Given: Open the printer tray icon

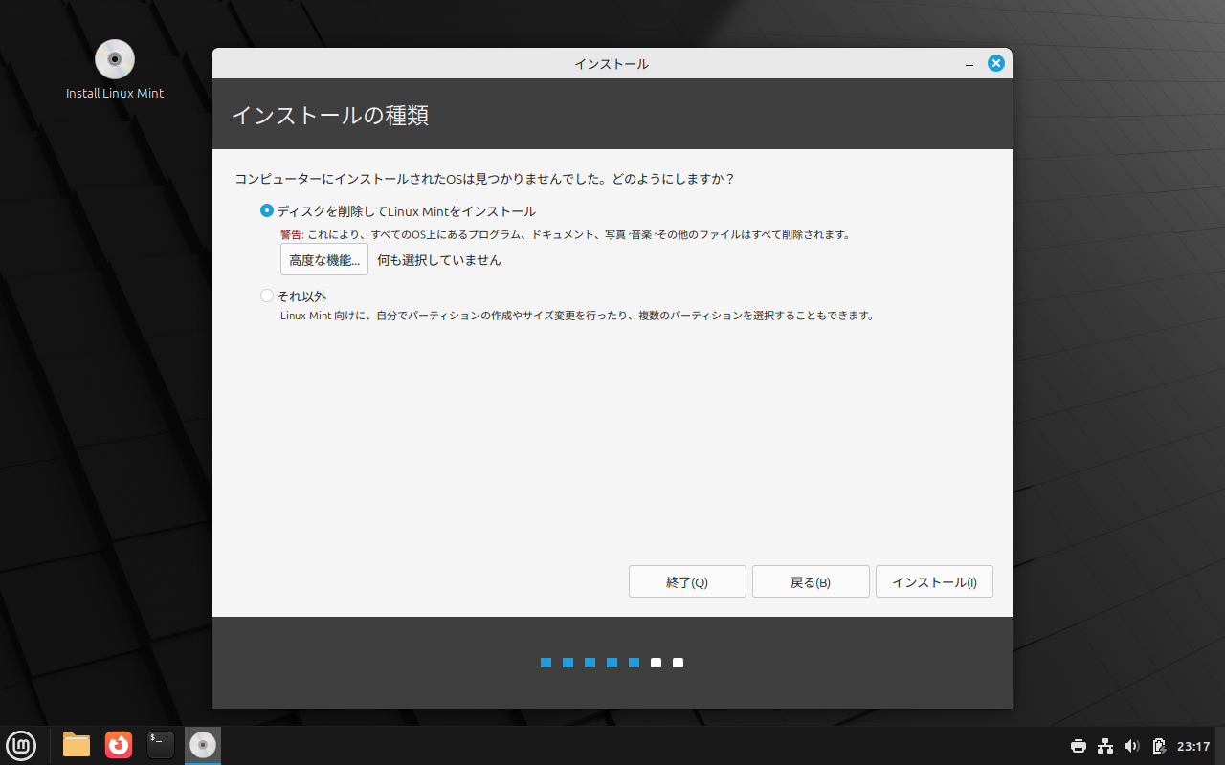Looking at the screenshot, I should click(1079, 746).
